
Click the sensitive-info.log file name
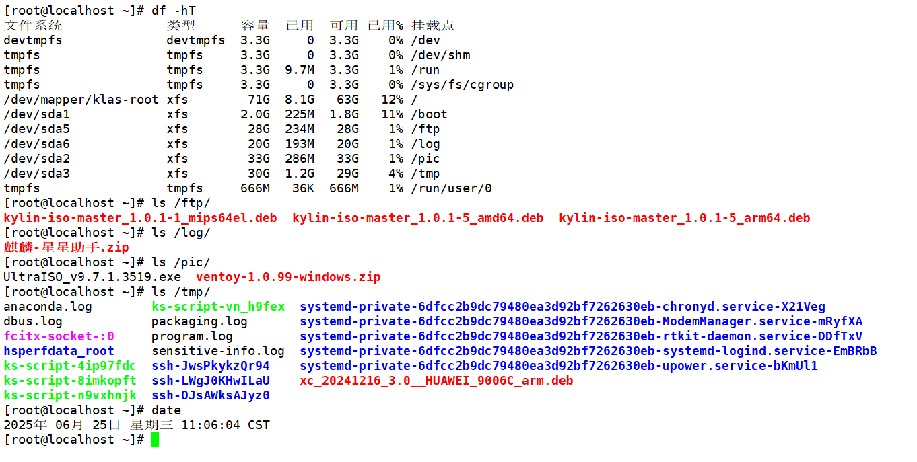pyautogui.click(x=218, y=351)
